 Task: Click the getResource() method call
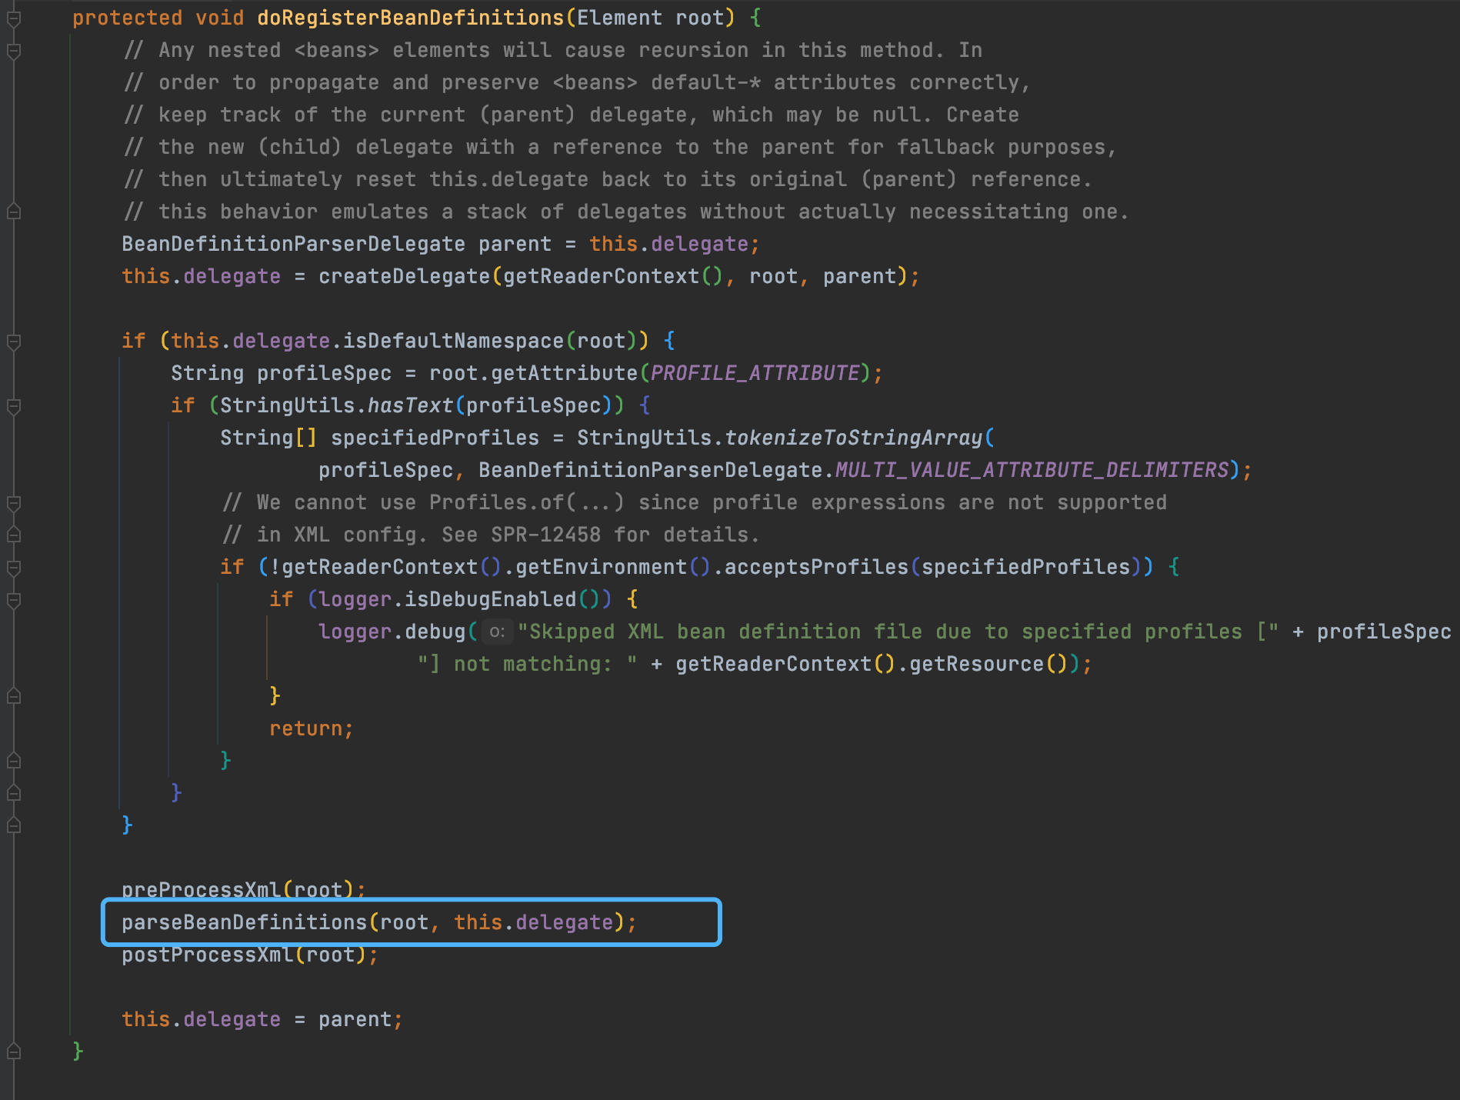coord(989,664)
